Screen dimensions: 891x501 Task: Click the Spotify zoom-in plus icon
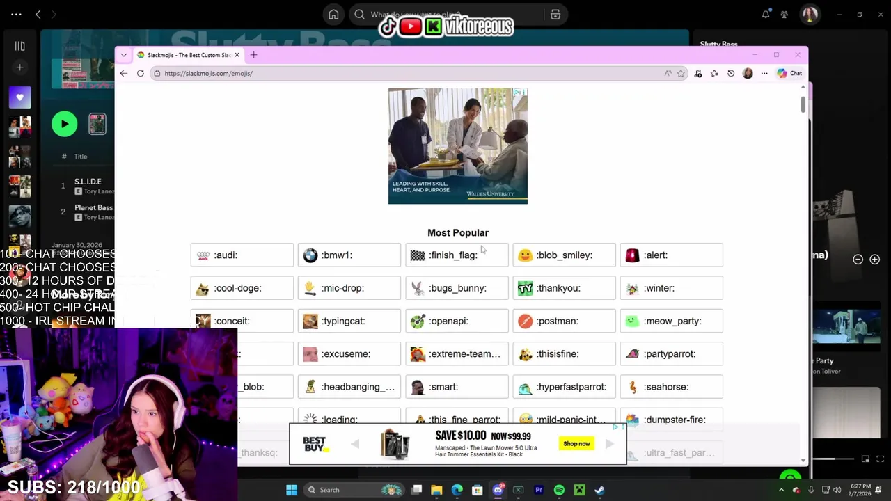tap(874, 259)
